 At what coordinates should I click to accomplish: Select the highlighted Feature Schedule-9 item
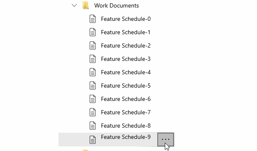[x=108, y=139]
